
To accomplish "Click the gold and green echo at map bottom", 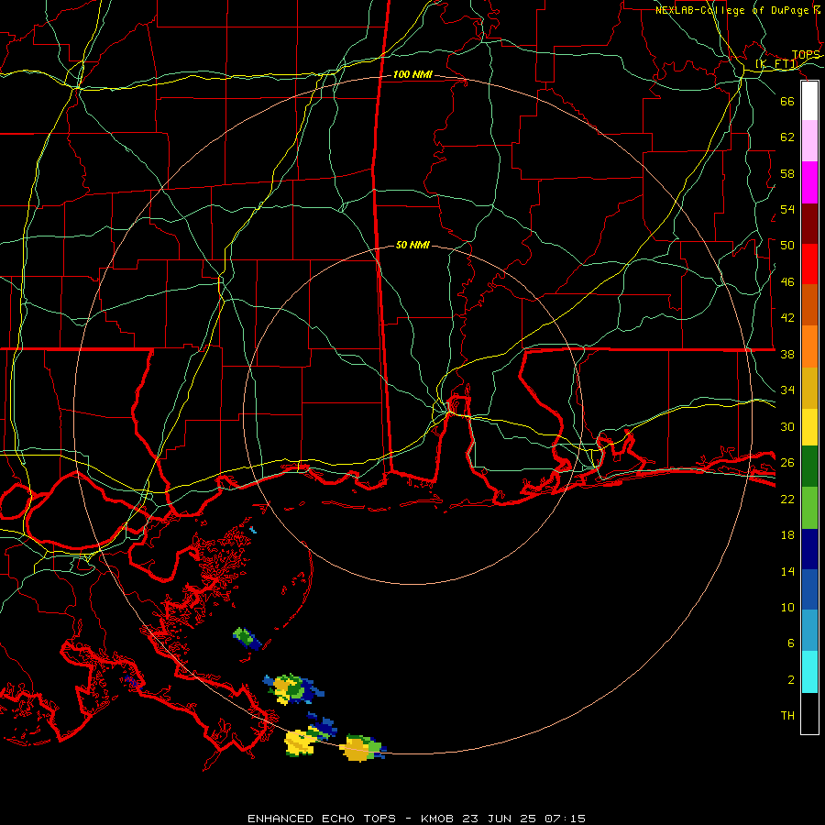I will pyautogui.click(x=363, y=748).
